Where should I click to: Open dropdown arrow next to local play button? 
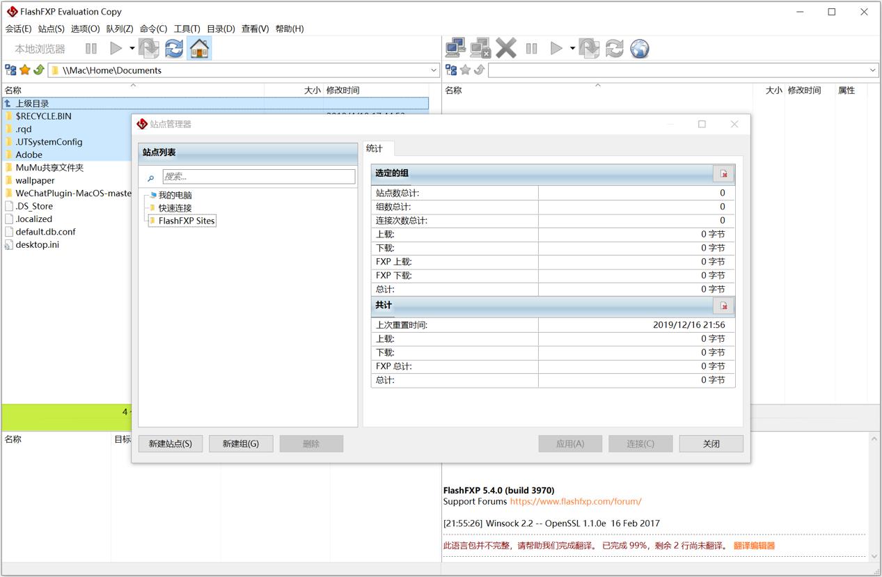(132, 48)
